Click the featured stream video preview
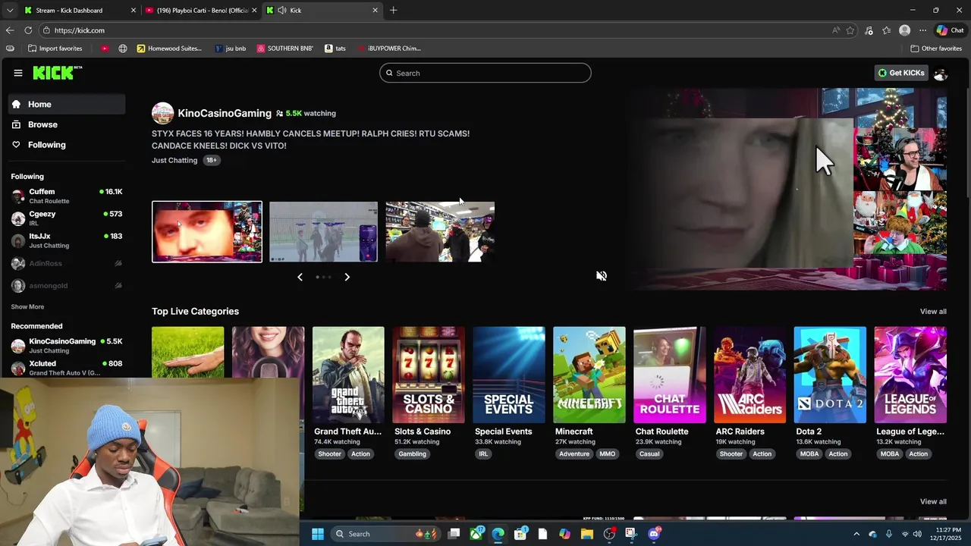971x546 pixels. (x=789, y=189)
